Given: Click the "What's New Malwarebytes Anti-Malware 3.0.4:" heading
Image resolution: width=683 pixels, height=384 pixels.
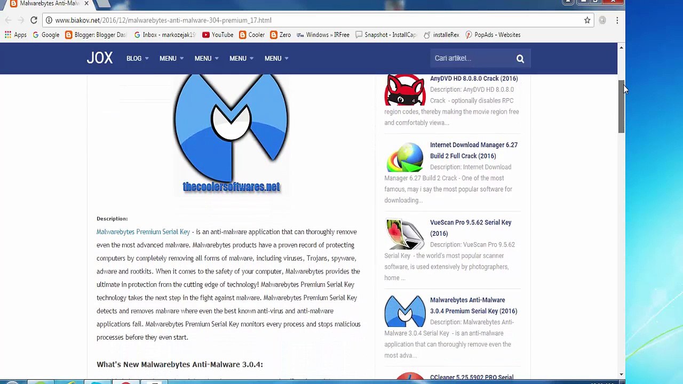Looking at the screenshot, I should [x=180, y=364].
